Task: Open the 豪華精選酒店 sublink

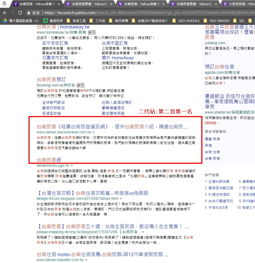Action: [x=113, y=108]
